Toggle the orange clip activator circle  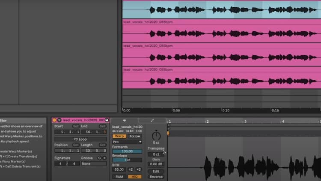tap(54, 120)
